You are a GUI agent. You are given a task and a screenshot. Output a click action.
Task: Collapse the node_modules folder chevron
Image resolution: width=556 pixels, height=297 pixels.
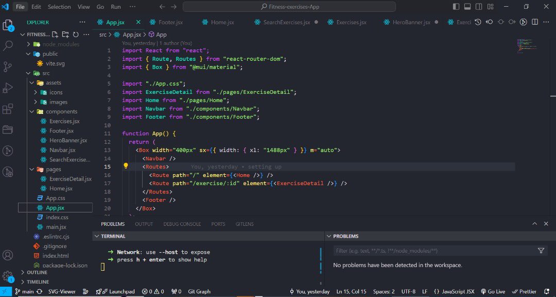click(29, 44)
